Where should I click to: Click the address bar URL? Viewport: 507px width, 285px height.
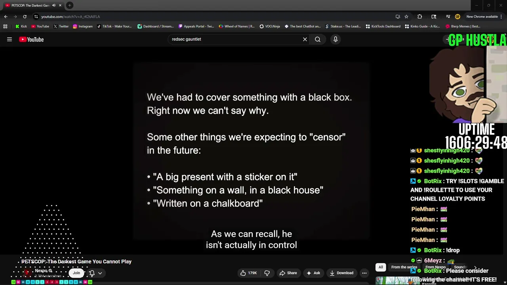(x=71, y=17)
